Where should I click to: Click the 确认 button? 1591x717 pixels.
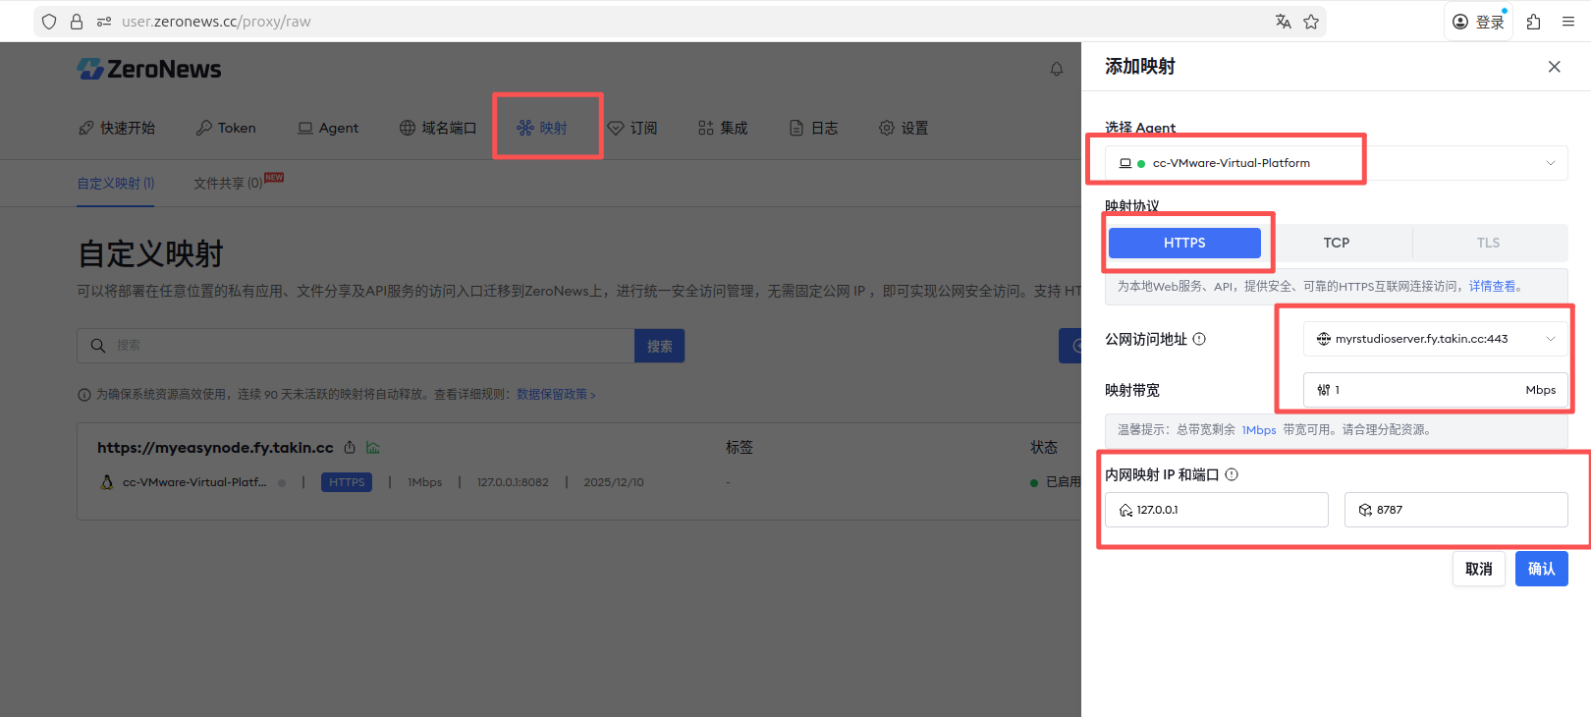[x=1541, y=569]
